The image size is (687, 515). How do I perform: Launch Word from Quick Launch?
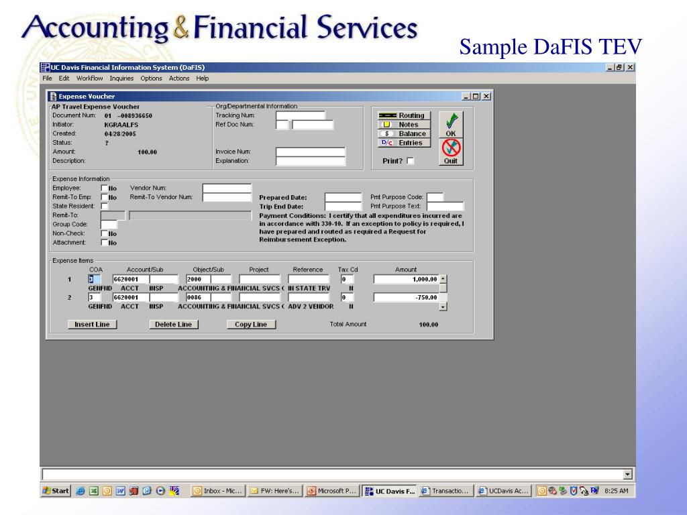121,491
